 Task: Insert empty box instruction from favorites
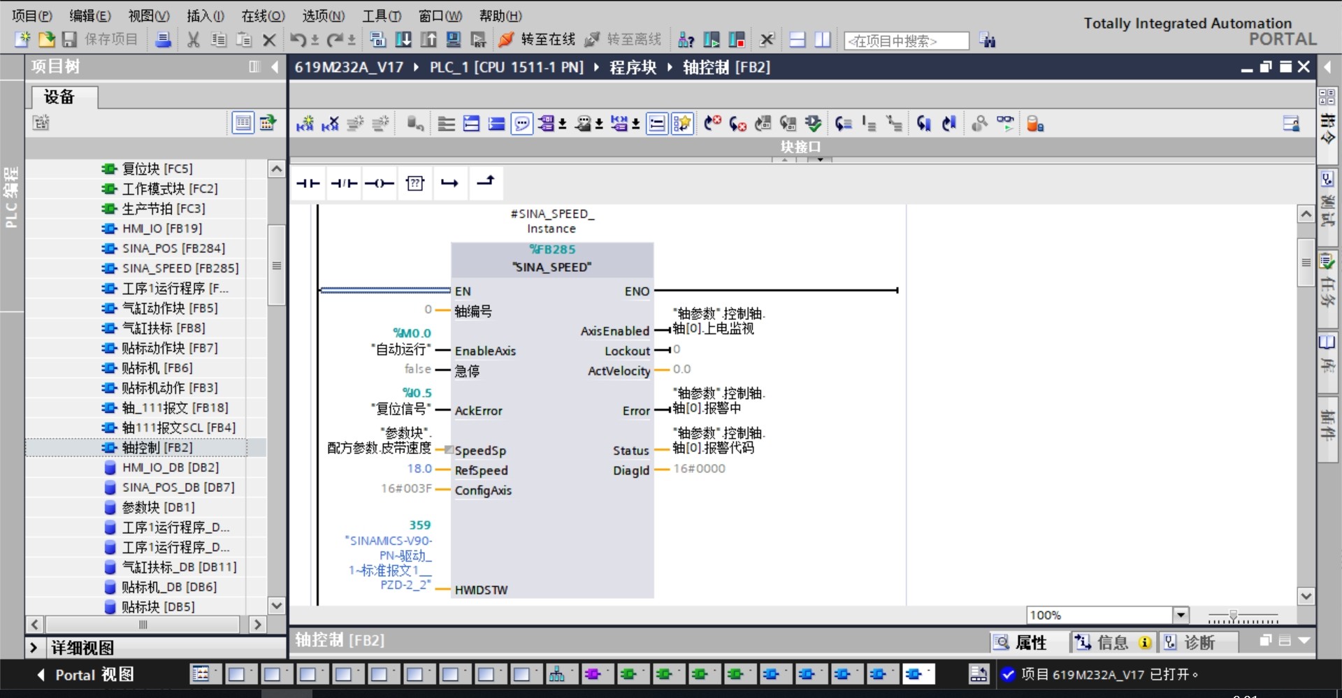[415, 184]
